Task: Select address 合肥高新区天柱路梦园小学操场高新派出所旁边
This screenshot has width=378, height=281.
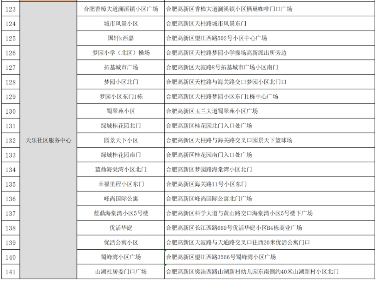Action: [270, 53]
